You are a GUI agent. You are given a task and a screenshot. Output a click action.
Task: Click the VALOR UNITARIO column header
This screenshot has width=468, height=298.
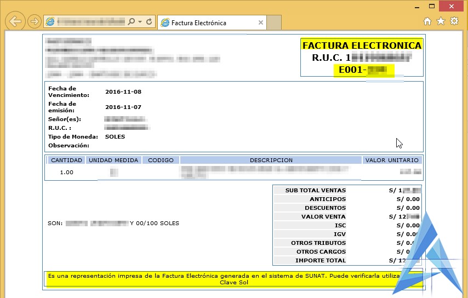tap(392, 160)
